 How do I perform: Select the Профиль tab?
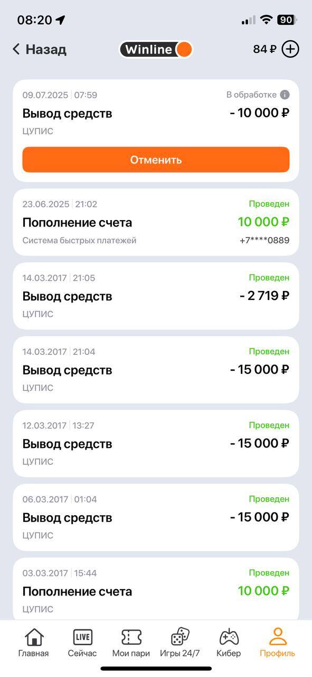pyautogui.click(x=277, y=642)
